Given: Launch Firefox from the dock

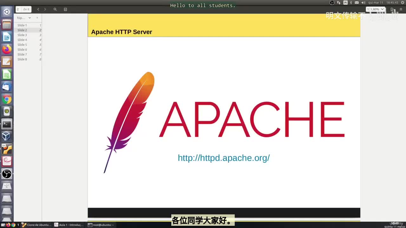Looking at the screenshot, I should click(7, 49).
